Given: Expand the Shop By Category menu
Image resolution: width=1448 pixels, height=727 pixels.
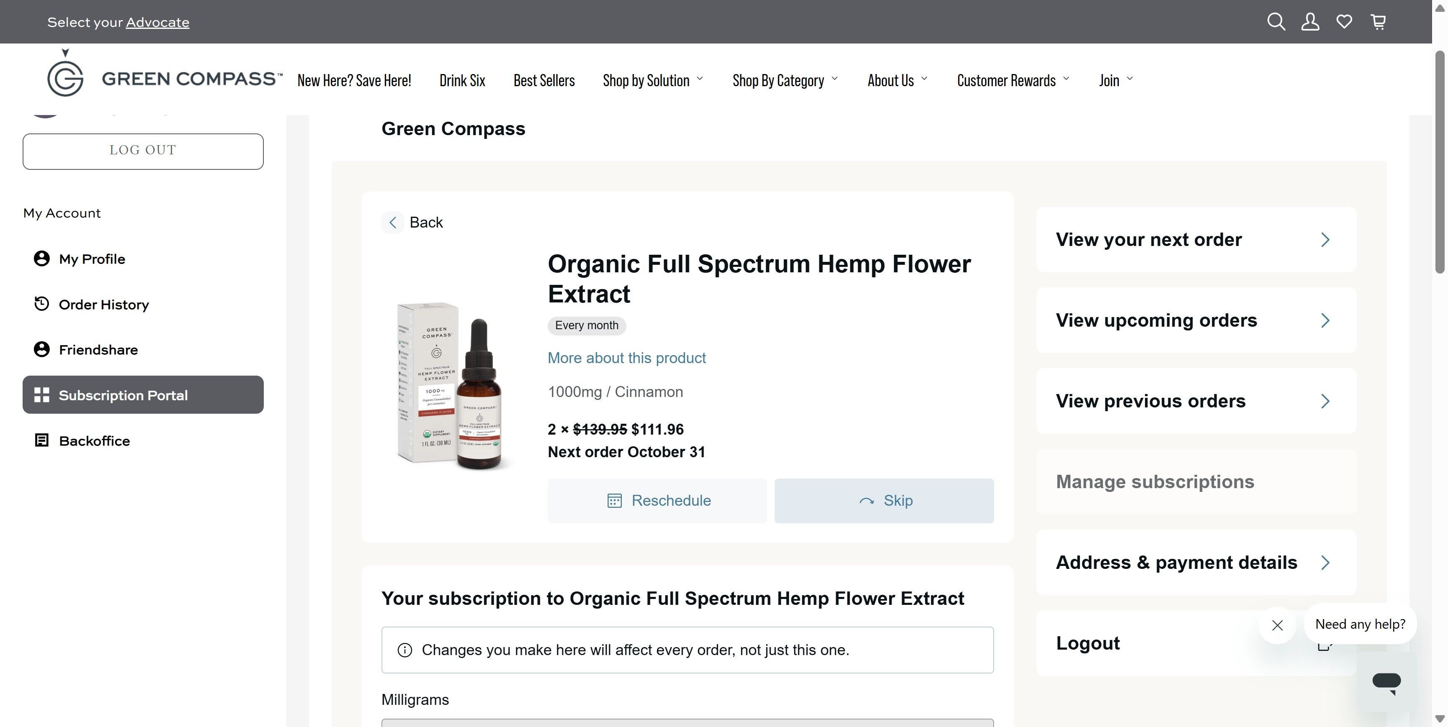Looking at the screenshot, I should coord(785,80).
